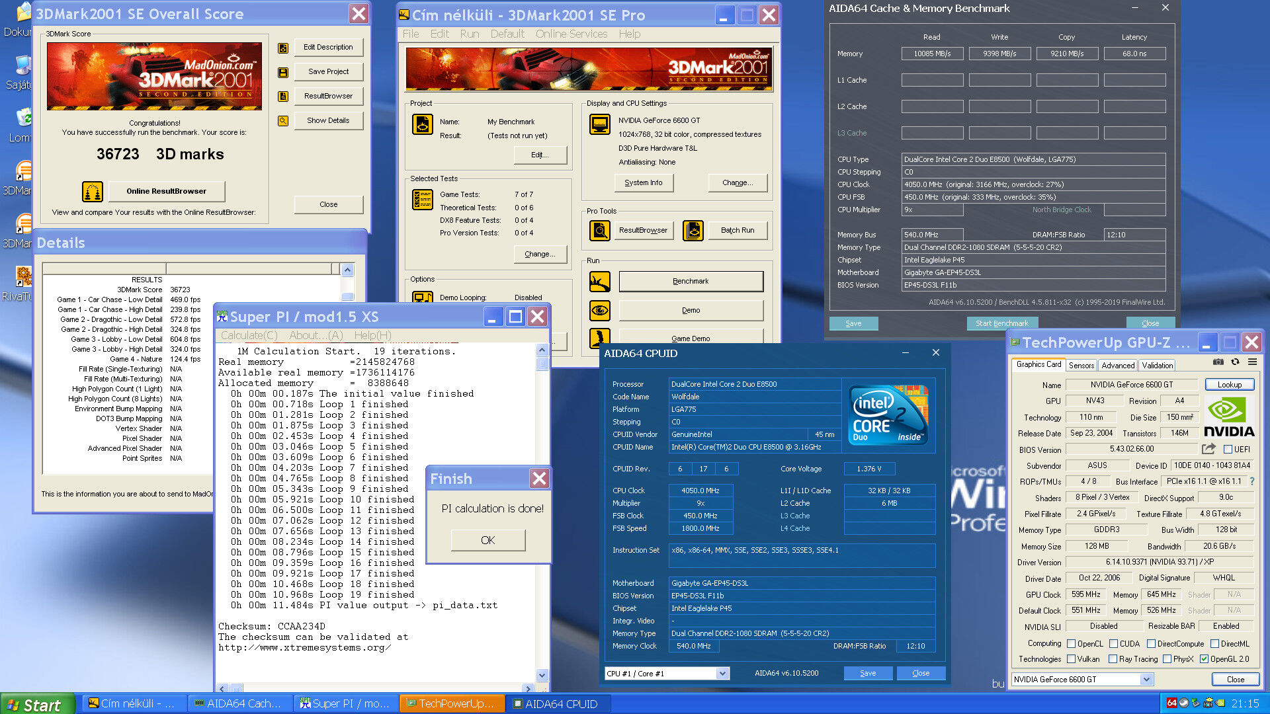Screen dimensions: 1270x714
Task: Click Save in AIDA64 CPUID window
Action: [x=868, y=673]
